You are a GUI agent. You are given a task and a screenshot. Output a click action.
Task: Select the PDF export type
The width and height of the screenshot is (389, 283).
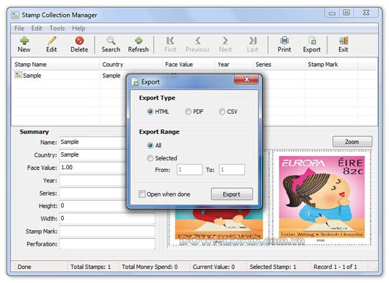[x=188, y=112]
